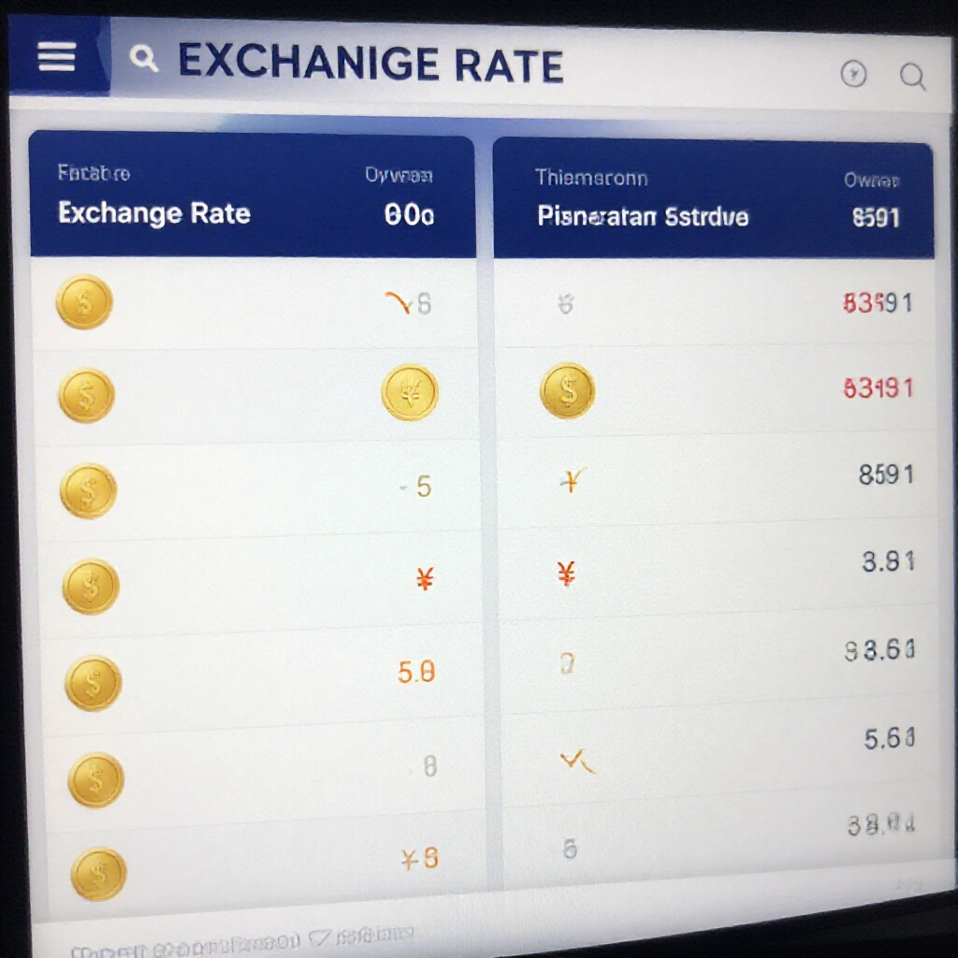Click the "00o" value in Exchange Rate header

(410, 215)
